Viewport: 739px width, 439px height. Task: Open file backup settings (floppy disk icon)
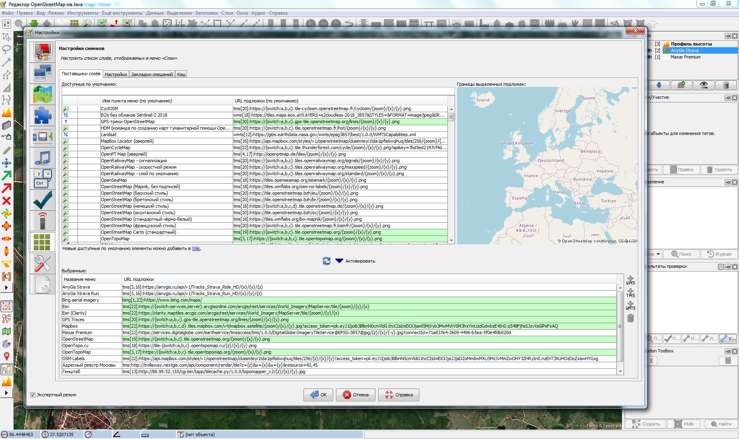click(x=43, y=137)
